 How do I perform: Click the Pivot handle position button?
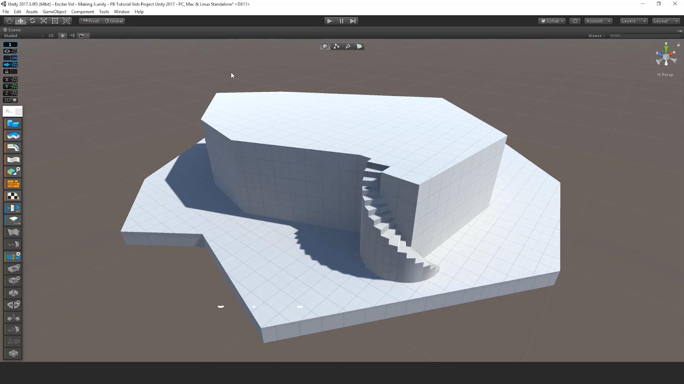click(91, 21)
